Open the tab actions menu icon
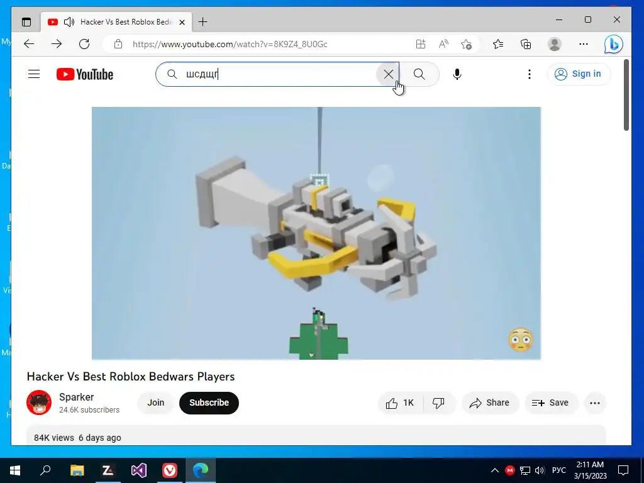The height and width of the screenshot is (483, 644). point(26,22)
